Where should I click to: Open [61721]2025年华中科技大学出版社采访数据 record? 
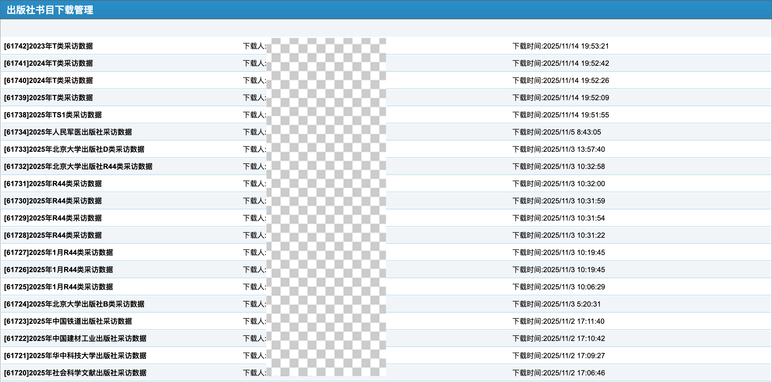tap(75, 356)
